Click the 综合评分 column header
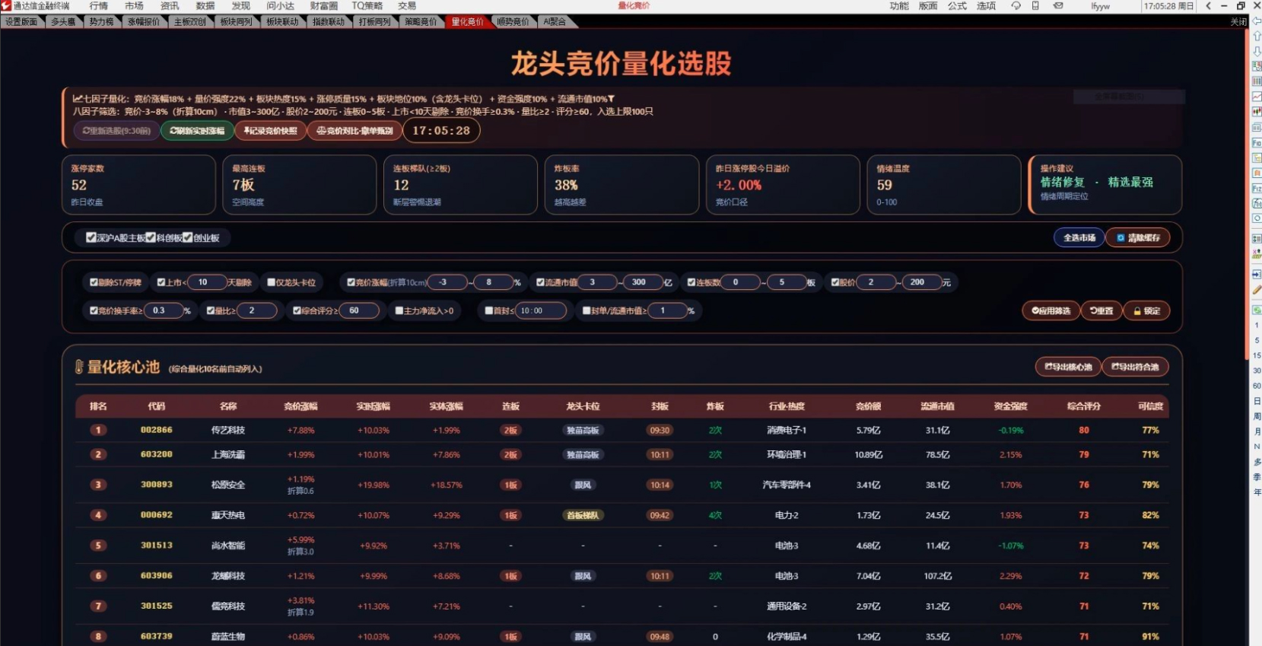The height and width of the screenshot is (646, 1262). pos(1083,406)
